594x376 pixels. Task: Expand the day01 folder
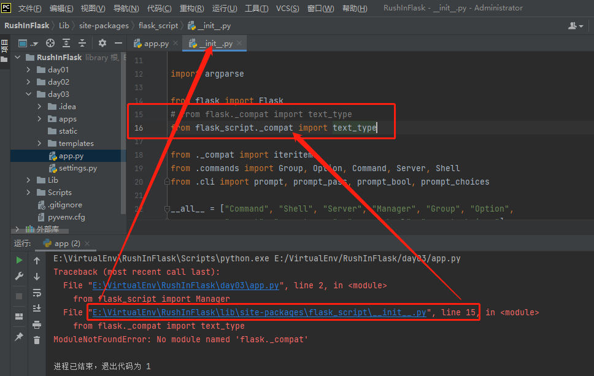[x=28, y=70]
